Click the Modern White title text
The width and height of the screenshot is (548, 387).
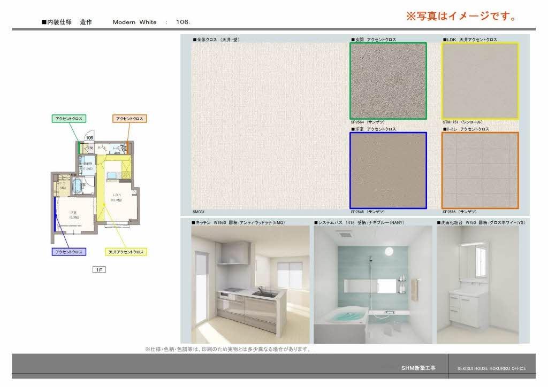[134, 22]
